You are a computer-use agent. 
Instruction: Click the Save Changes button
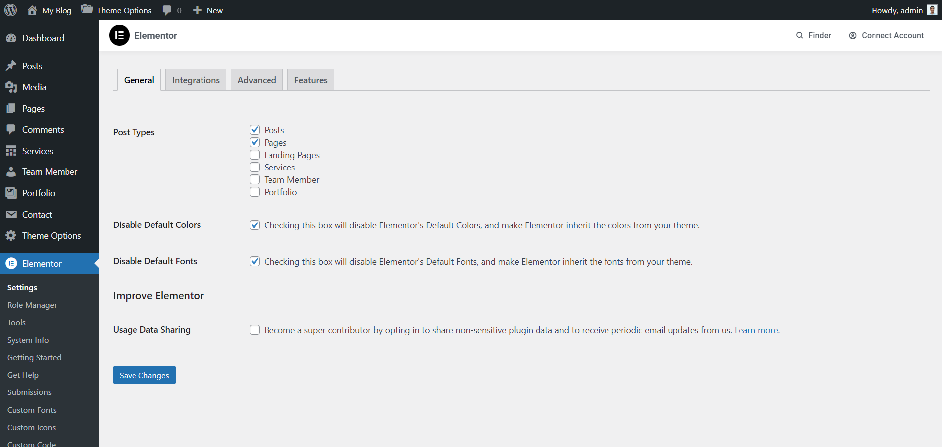coord(144,375)
